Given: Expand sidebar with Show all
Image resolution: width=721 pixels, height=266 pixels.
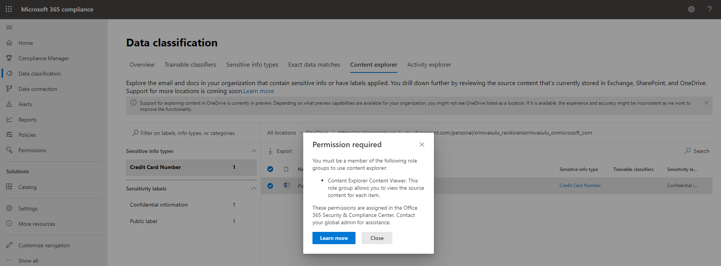Looking at the screenshot, I should (x=28, y=261).
